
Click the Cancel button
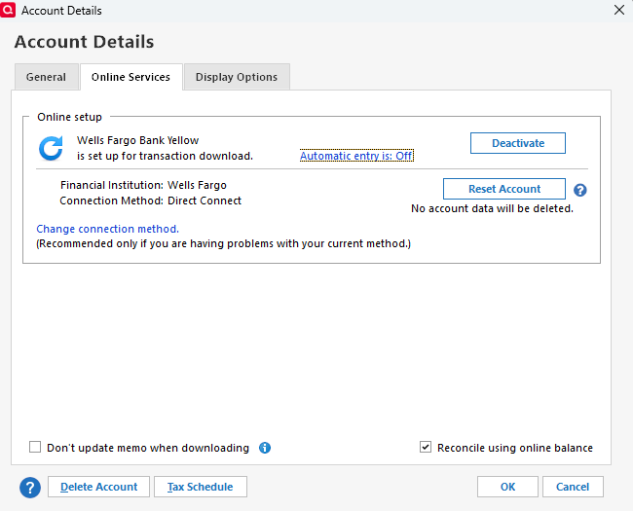coord(573,487)
